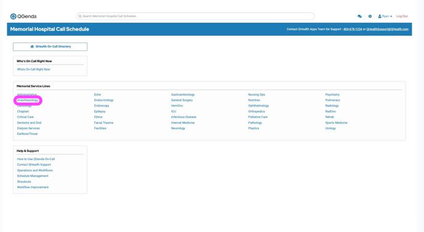This screenshot has height=232, width=424.
Task: Open the Palliative Care service line
Action: tap(258, 117)
